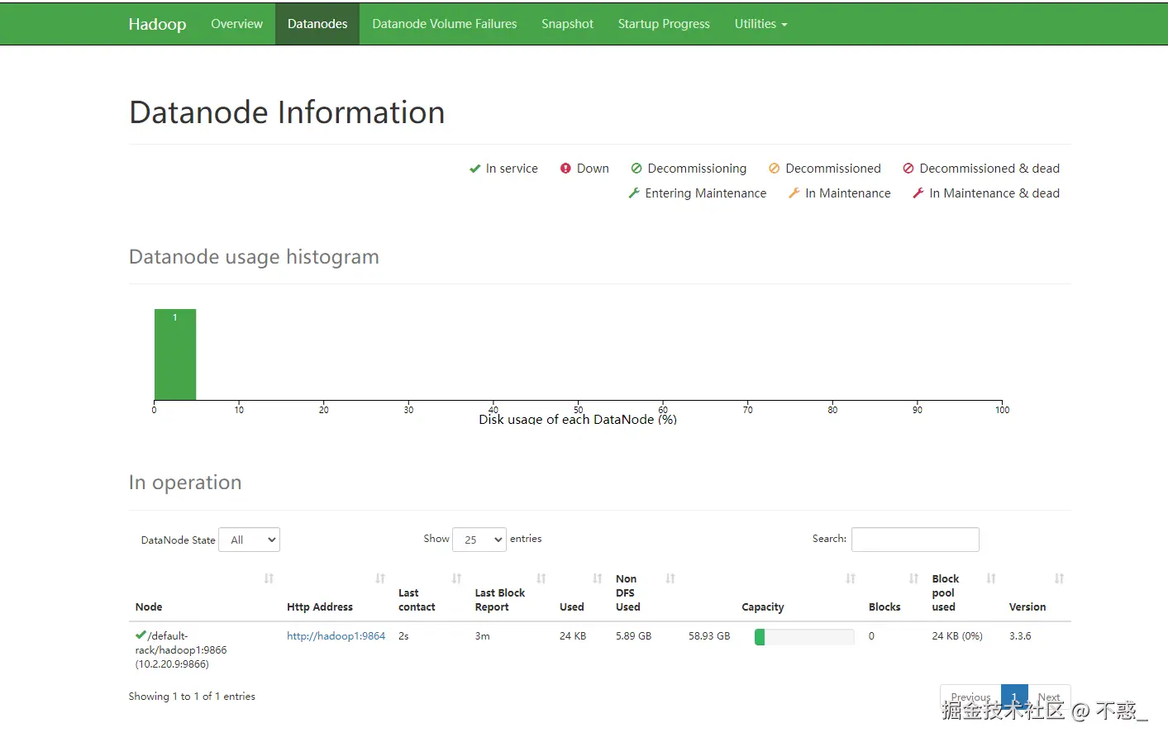Click the capacity usage progress bar

(804, 636)
